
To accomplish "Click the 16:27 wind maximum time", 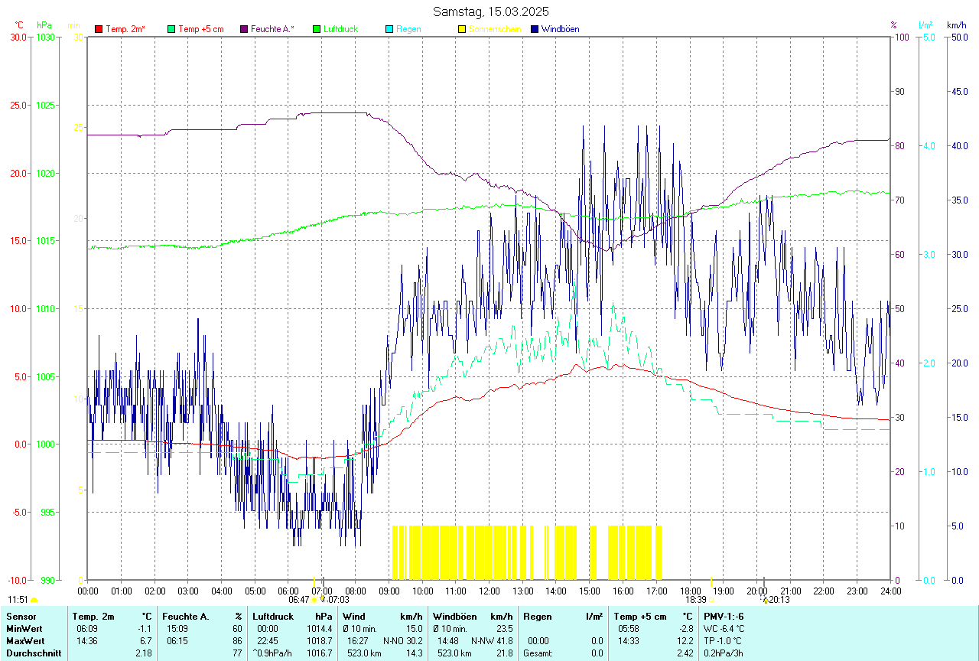I will (358, 641).
